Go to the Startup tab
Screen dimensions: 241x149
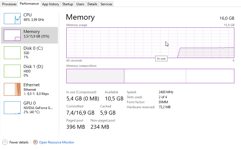[67, 4]
